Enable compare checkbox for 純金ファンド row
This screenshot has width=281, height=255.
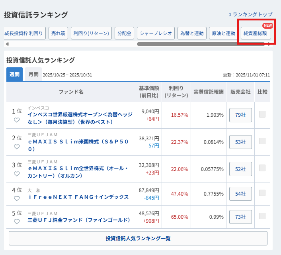(262, 216)
